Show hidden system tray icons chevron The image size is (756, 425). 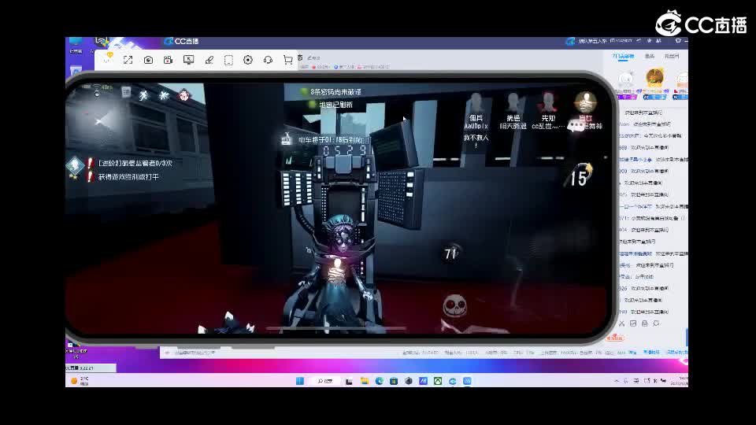click(616, 381)
